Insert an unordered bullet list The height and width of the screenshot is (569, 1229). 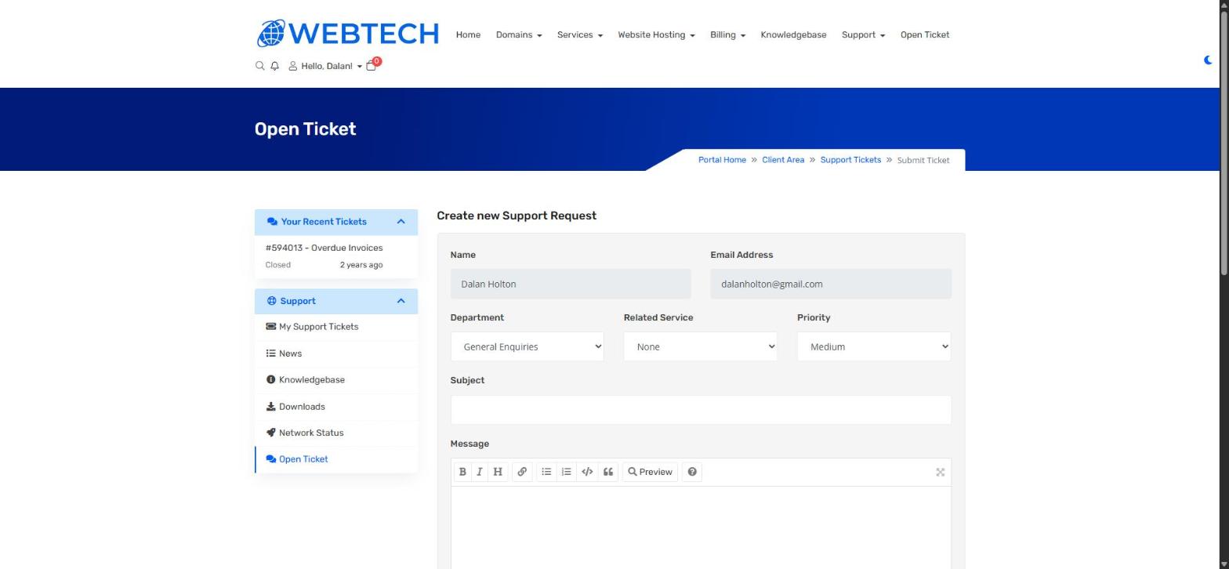[x=546, y=472]
